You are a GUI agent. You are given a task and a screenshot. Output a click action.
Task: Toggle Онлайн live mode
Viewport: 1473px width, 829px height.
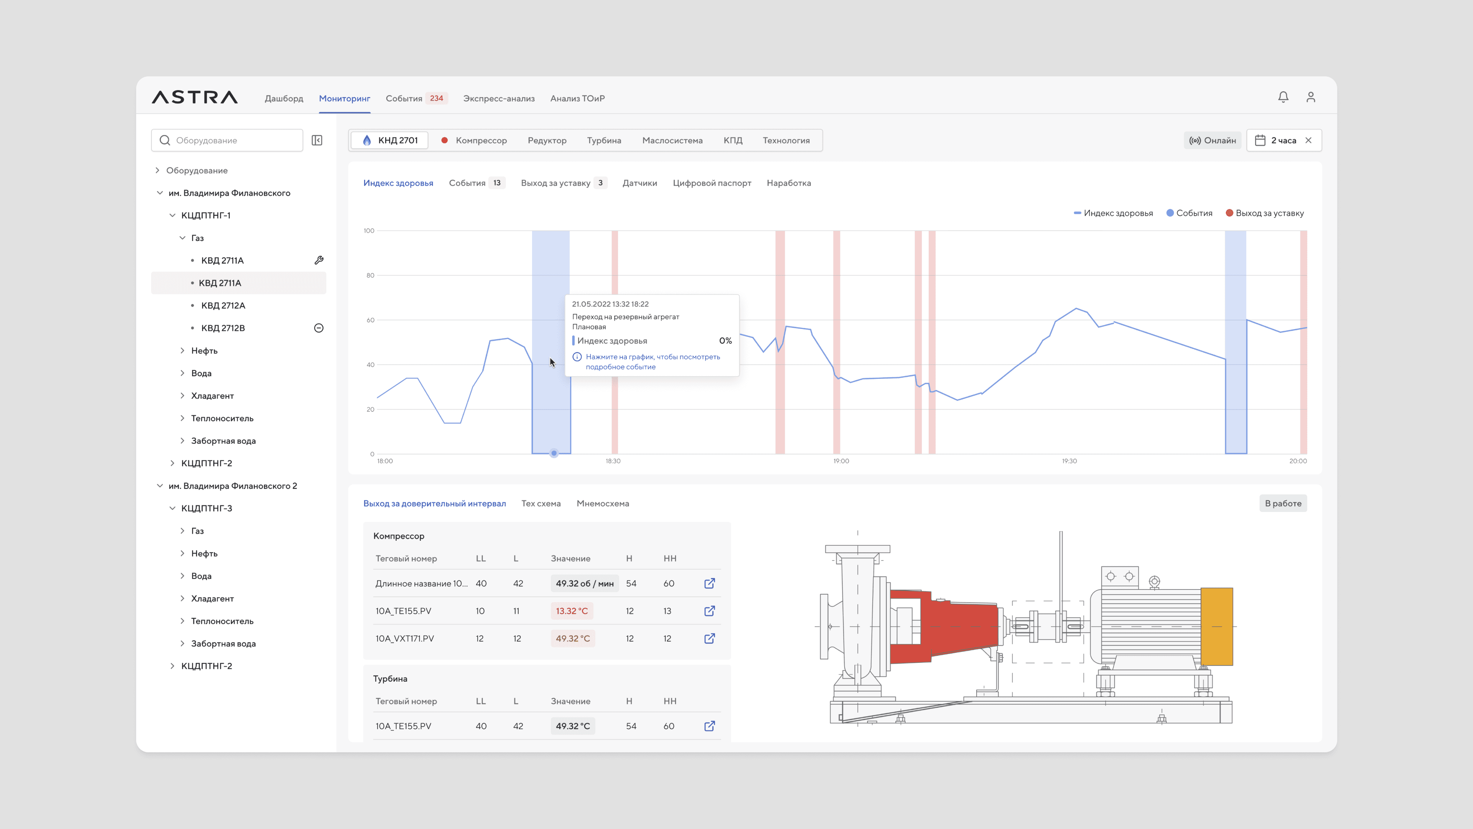(1212, 140)
